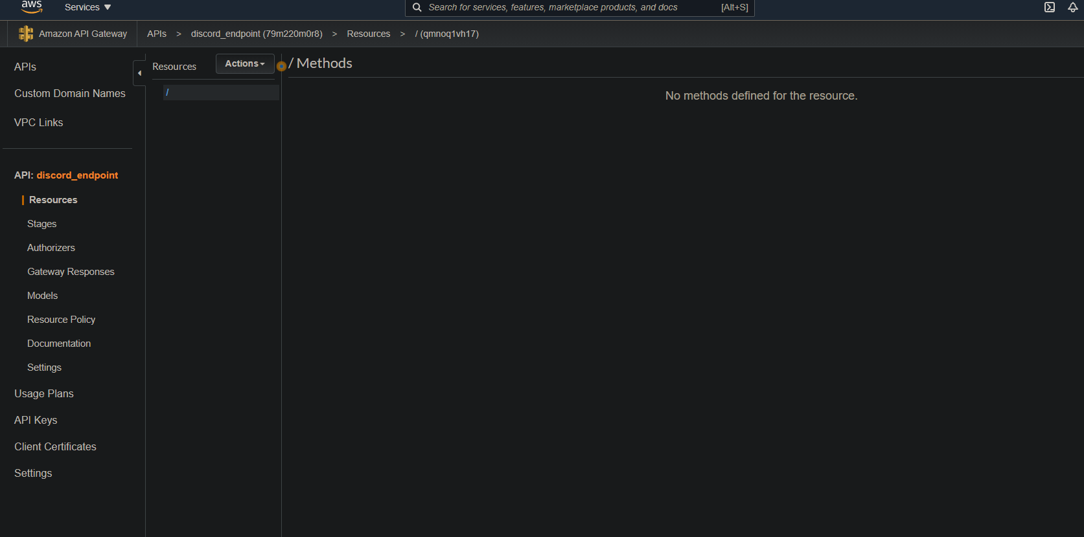Image resolution: width=1084 pixels, height=537 pixels.
Task: Go to the APIs breadcrumb
Action: tap(157, 34)
